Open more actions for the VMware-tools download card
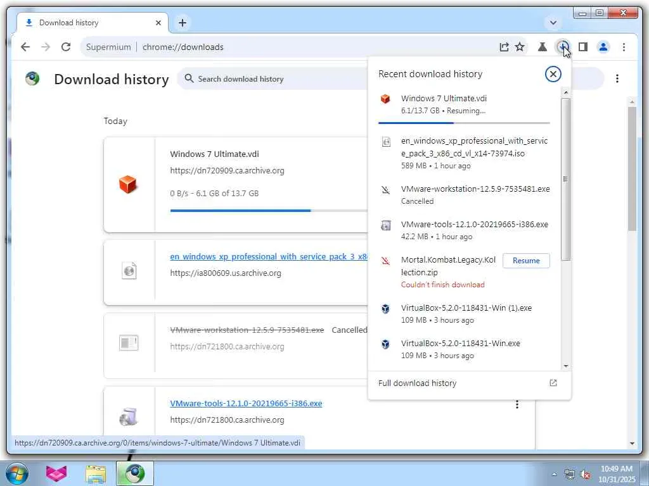The height and width of the screenshot is (486, 649). click(x=517, y=404)
